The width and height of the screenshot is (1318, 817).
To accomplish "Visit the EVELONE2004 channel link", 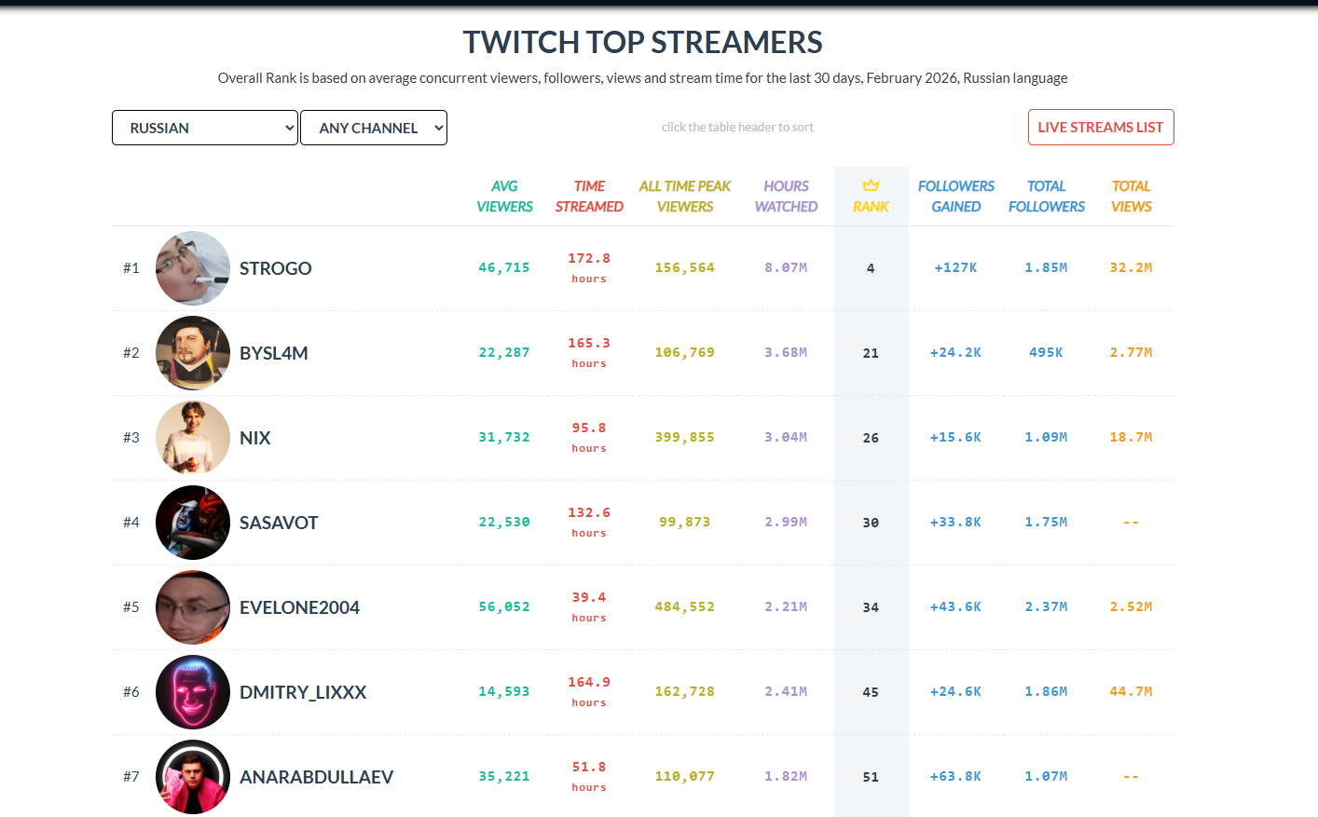I will 299,607.
